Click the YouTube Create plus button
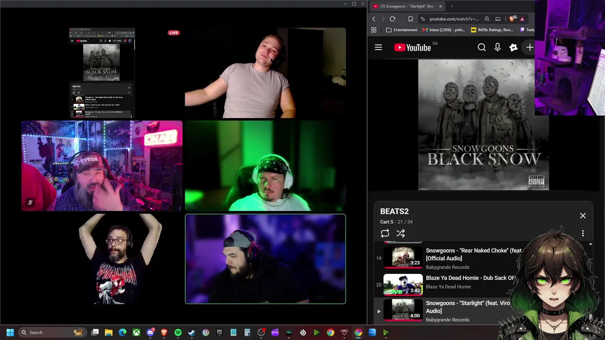Viewport: 605px width, 340px height. (x=530, y=47)
